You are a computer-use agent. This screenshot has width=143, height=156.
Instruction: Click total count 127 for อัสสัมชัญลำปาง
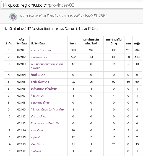(73, 82)
